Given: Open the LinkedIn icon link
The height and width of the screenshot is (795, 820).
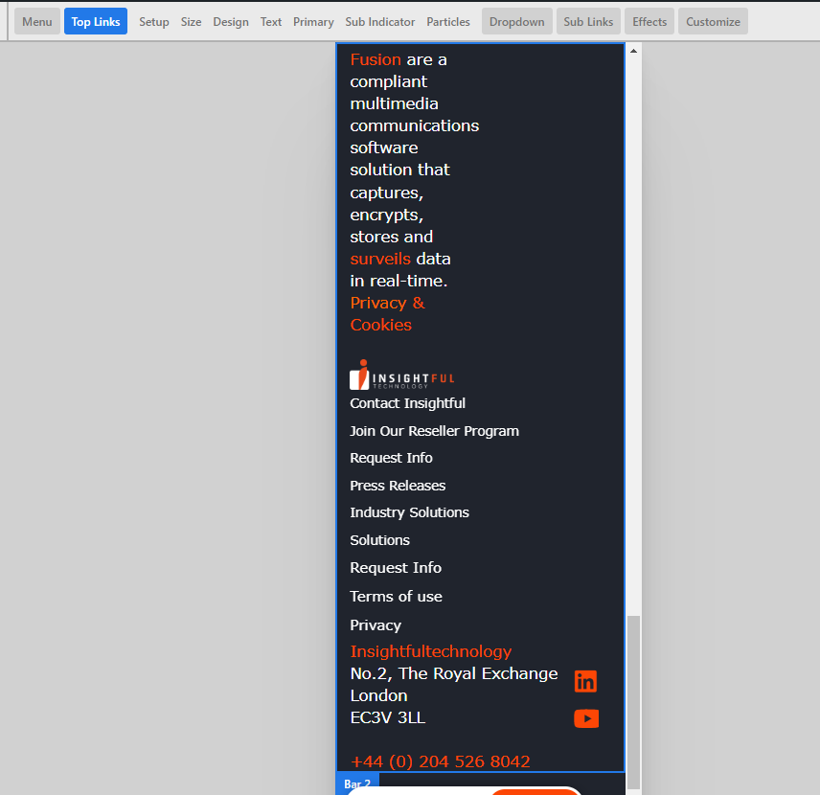Looking at the screenshot, I should (585, 682).
